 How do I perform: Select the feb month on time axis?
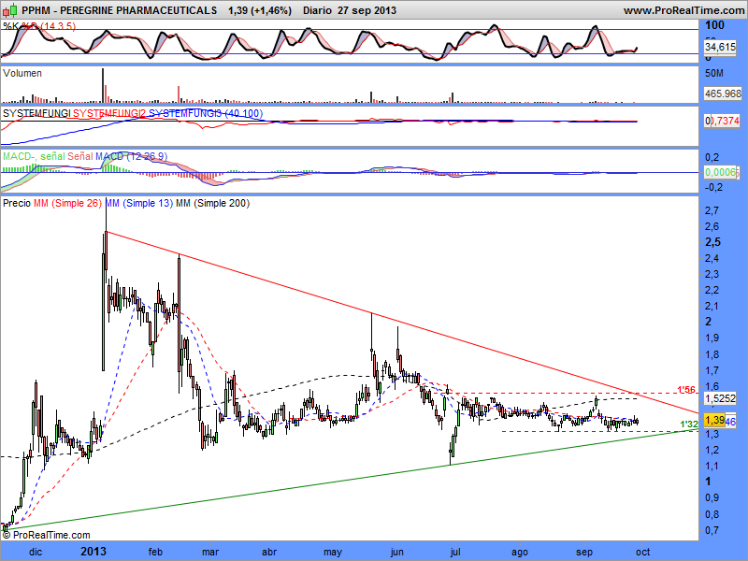[x=155, y=552]
